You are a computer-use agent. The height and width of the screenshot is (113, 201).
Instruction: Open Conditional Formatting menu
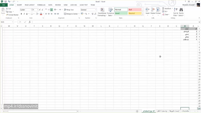click(102, 12)
